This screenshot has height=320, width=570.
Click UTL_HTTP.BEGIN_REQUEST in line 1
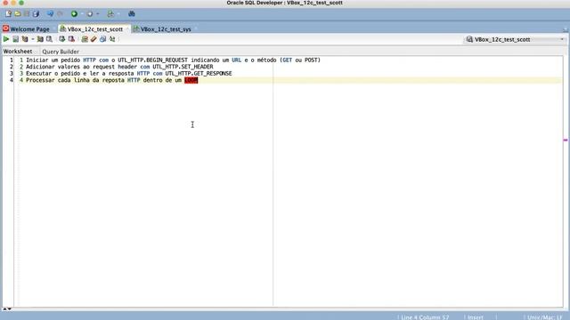pos(152,60)
